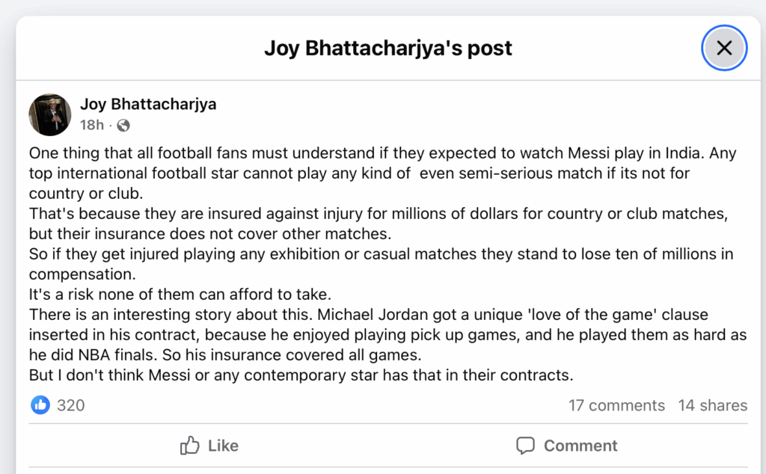
Task: Click the Comment text label
Action: point(580,446)
